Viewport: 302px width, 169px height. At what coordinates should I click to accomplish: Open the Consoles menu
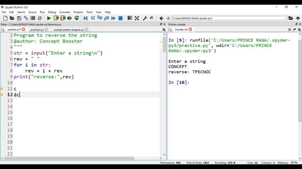point(65,12)
